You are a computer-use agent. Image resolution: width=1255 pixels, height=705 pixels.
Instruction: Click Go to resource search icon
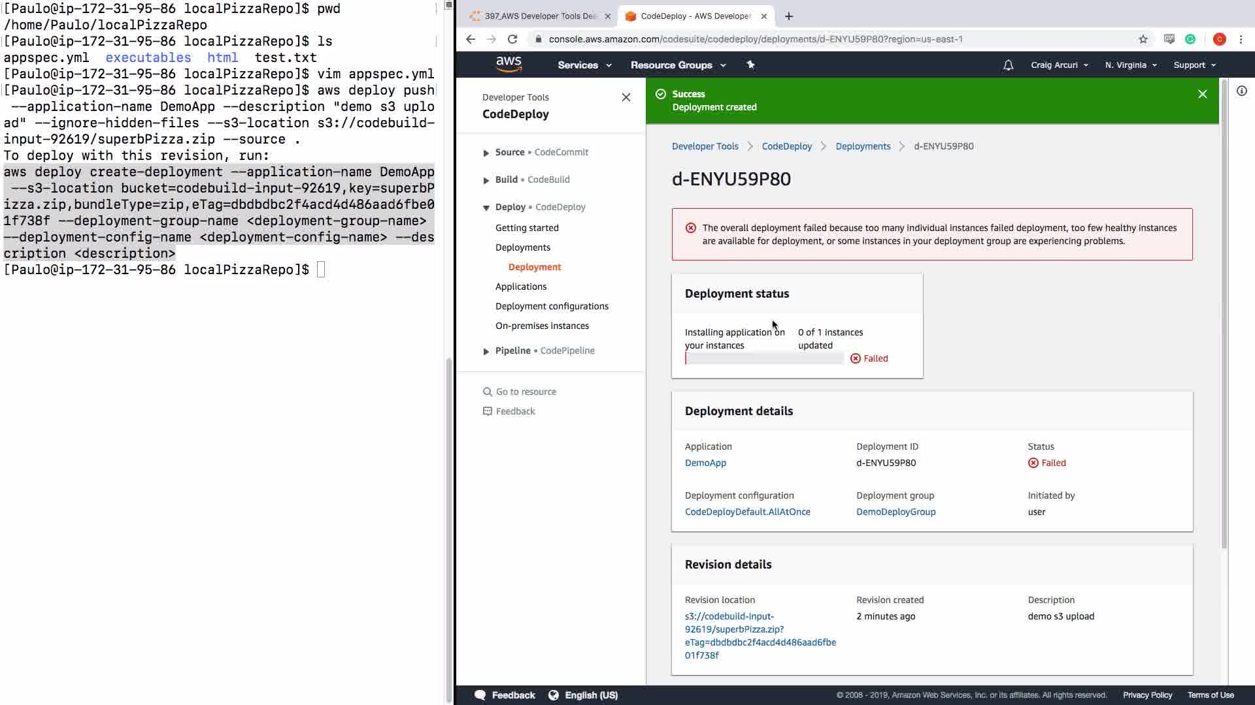(487, 392)
